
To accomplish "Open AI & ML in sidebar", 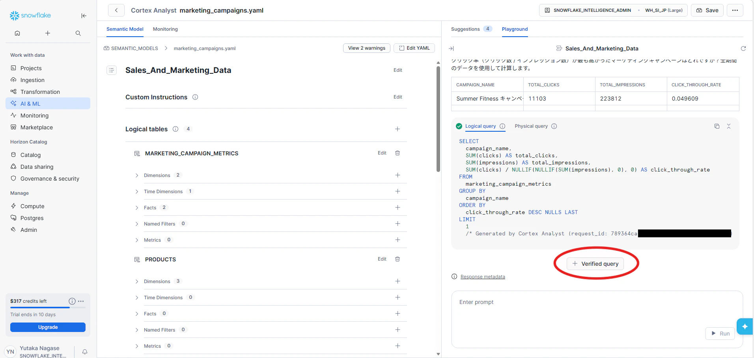I will point(48,104).
